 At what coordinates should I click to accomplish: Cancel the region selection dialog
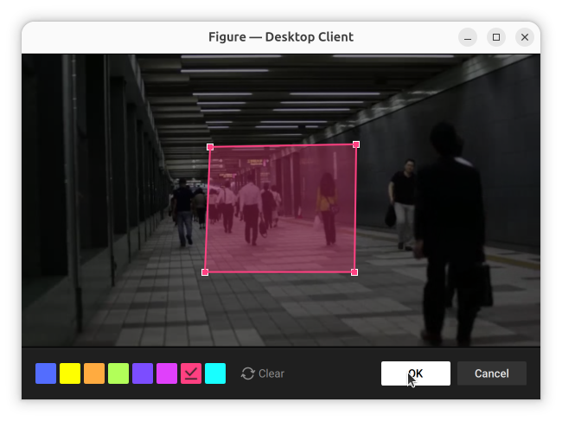(x=492, y=373)
